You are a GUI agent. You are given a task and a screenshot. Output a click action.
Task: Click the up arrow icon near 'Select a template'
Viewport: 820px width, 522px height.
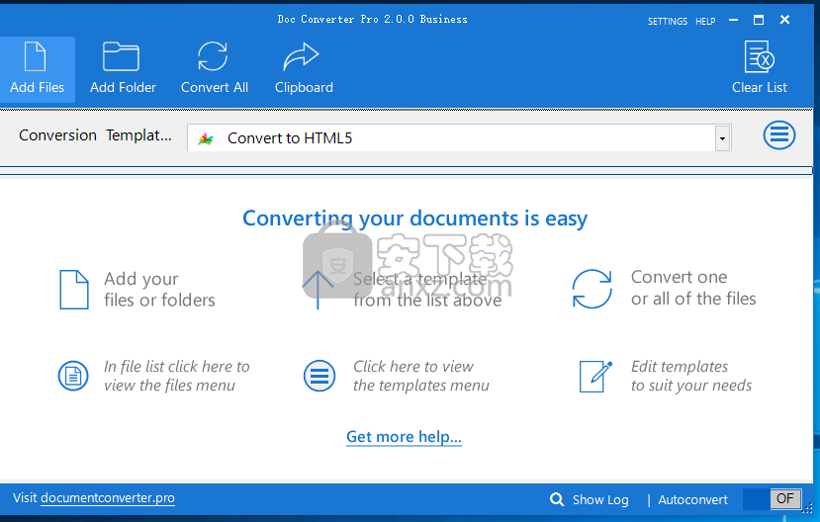point(318,290)
